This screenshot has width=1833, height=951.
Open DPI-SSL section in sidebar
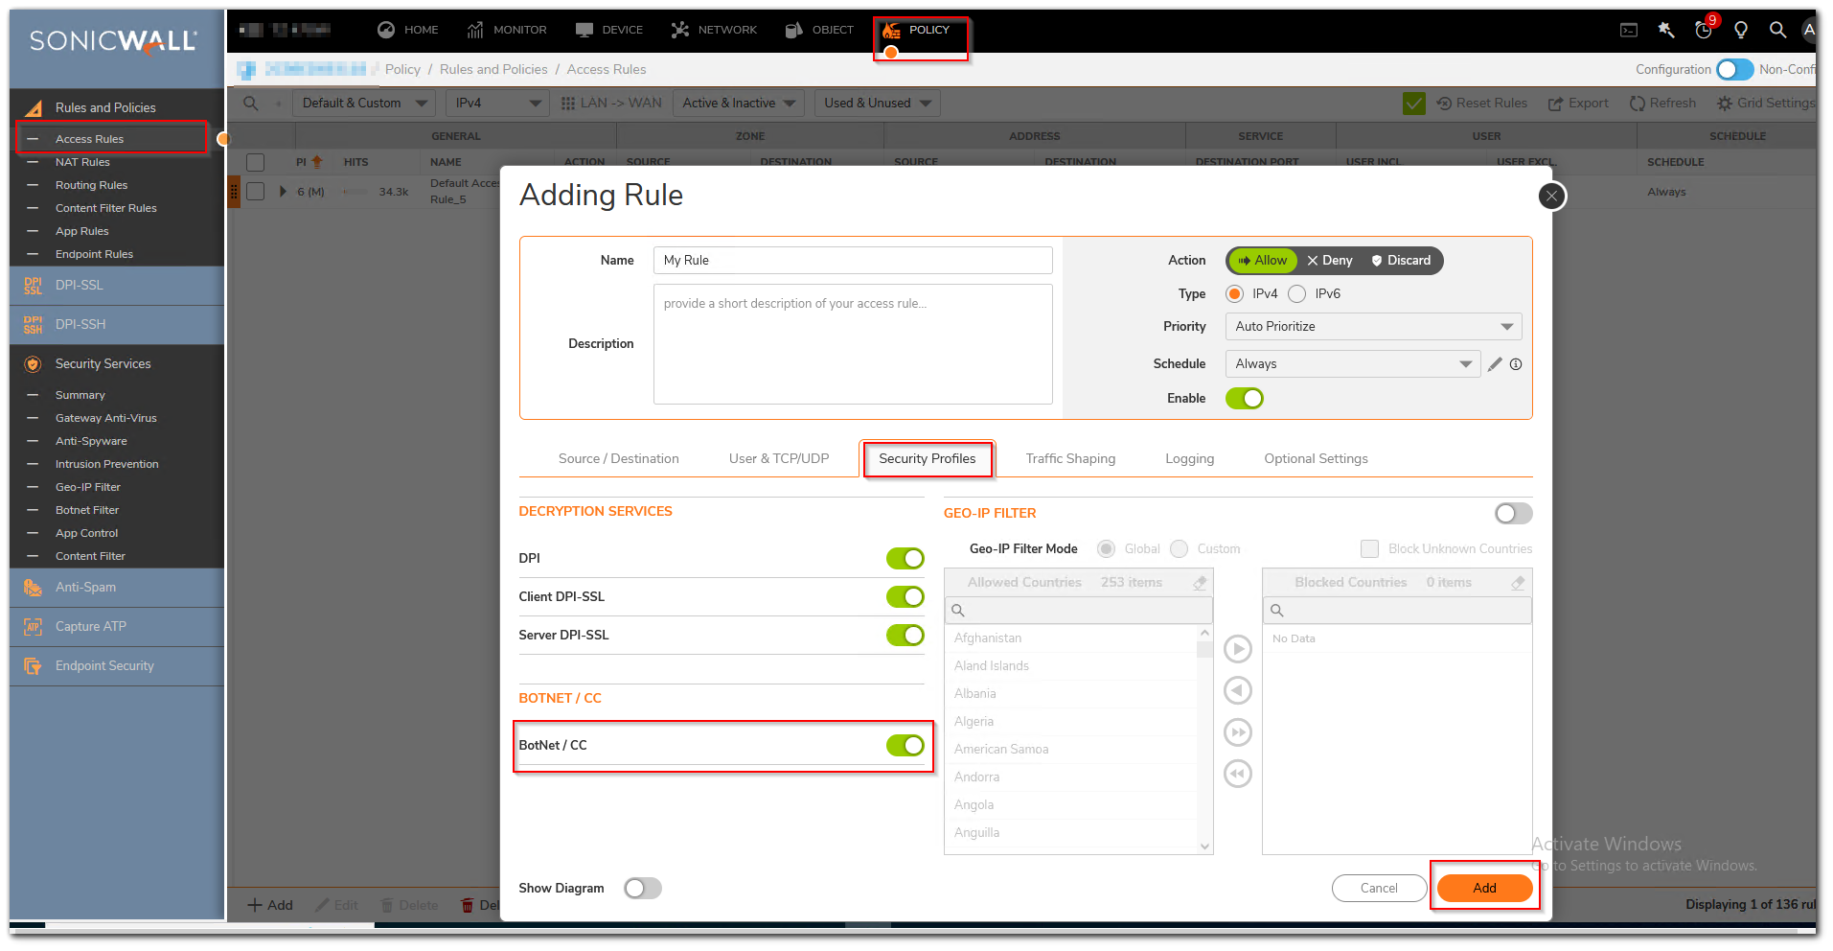(117, 286)
